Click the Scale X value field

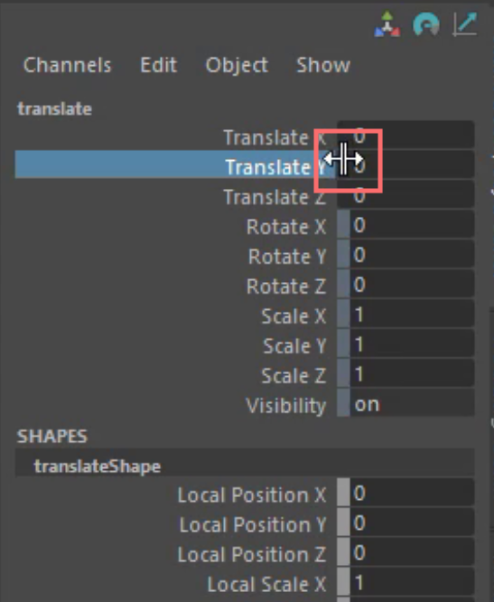(412, 315)
